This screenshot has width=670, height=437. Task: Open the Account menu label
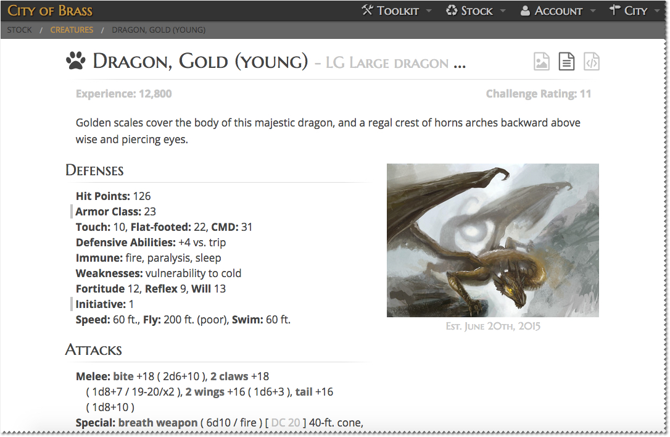tap(558, 11)
